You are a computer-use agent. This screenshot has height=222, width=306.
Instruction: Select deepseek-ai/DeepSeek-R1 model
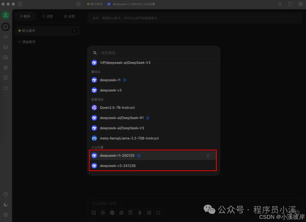click(x=154, y=118)
